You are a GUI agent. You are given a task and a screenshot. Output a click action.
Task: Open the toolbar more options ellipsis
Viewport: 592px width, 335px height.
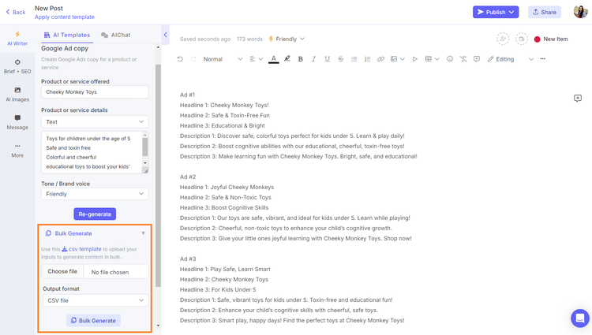[543, 59]
